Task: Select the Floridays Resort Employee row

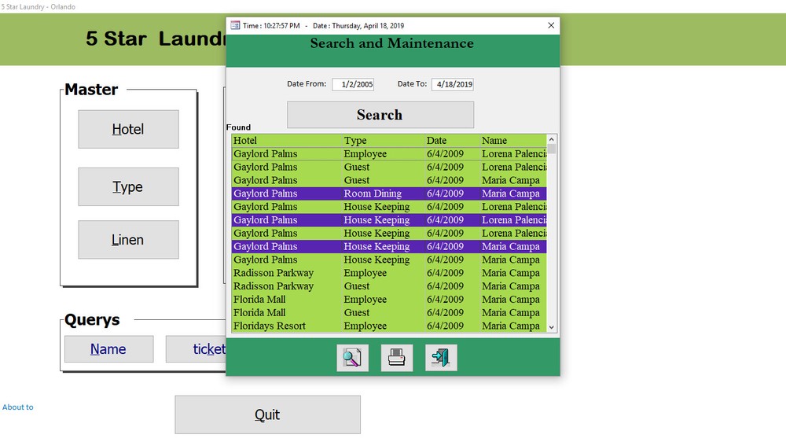Action: [x=389, y=326]
